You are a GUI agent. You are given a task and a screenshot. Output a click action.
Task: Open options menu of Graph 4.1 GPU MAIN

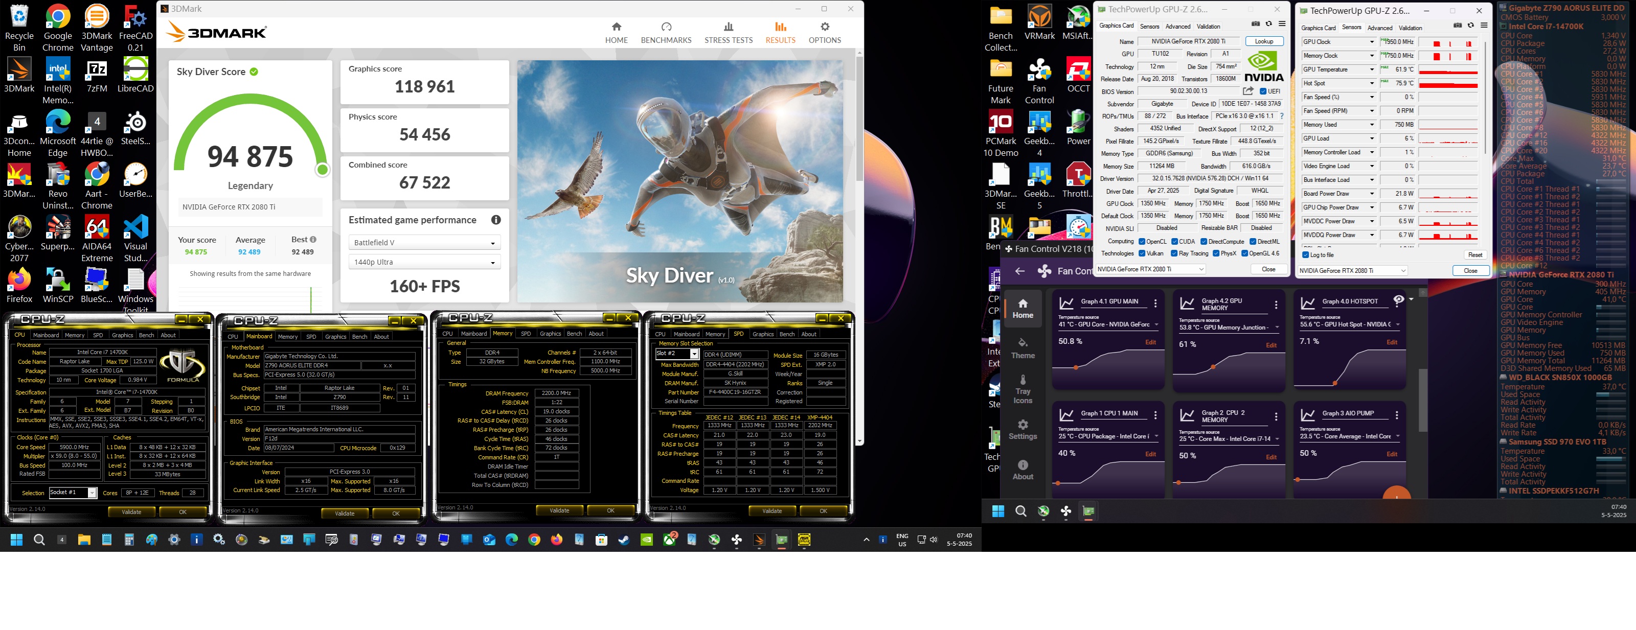point(1155,304)
